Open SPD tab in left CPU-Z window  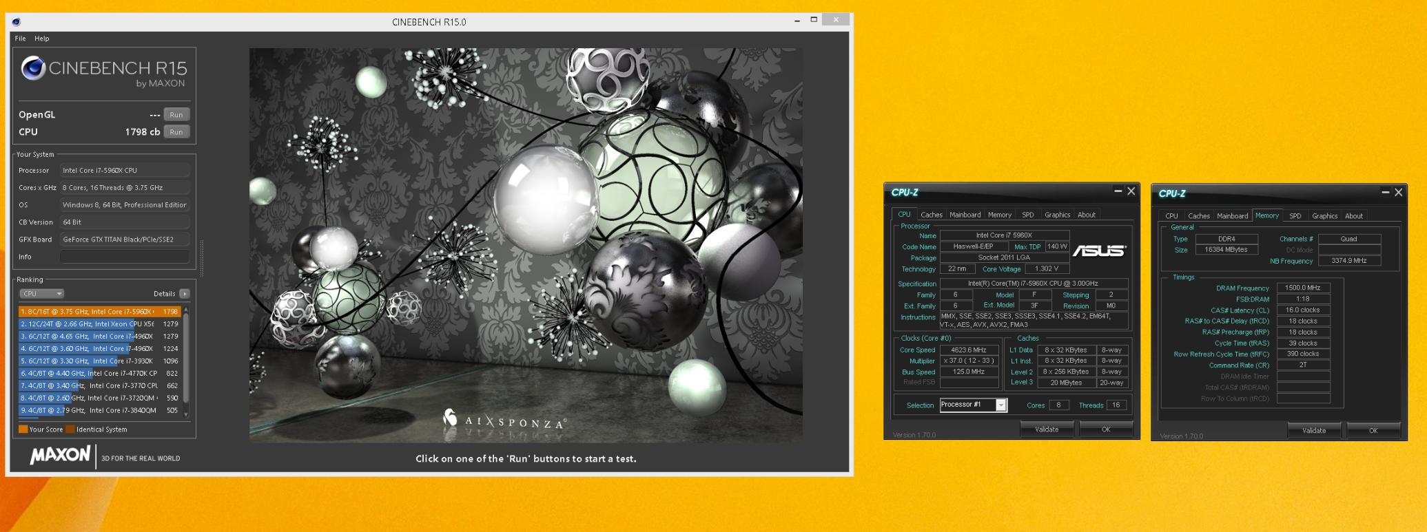coord(1027,215)
